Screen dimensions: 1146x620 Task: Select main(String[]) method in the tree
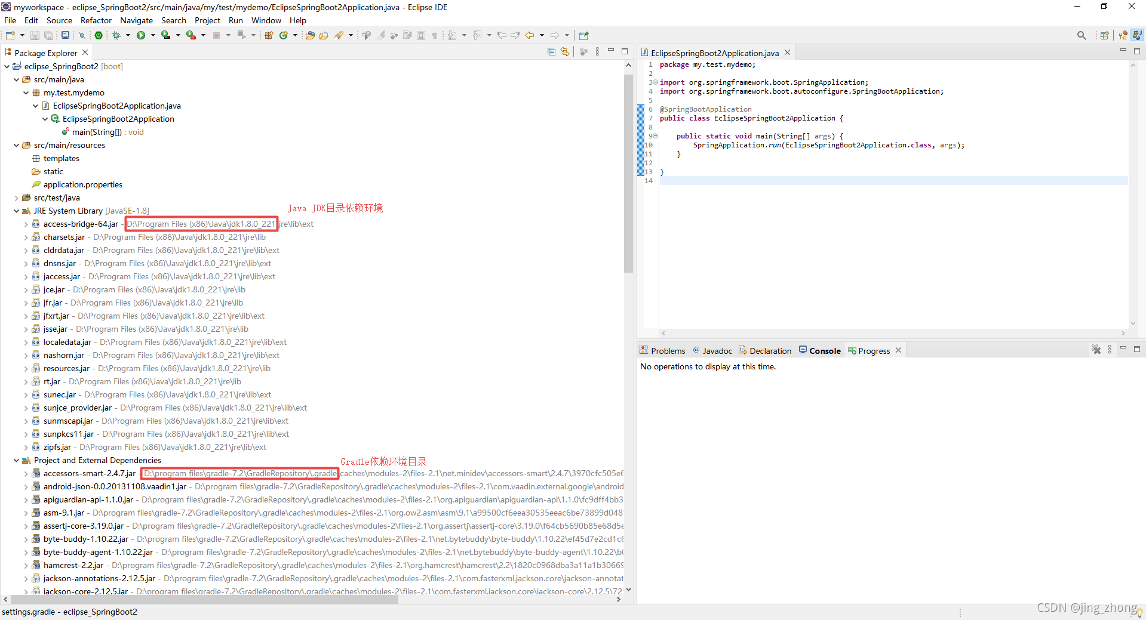[107, 132]
